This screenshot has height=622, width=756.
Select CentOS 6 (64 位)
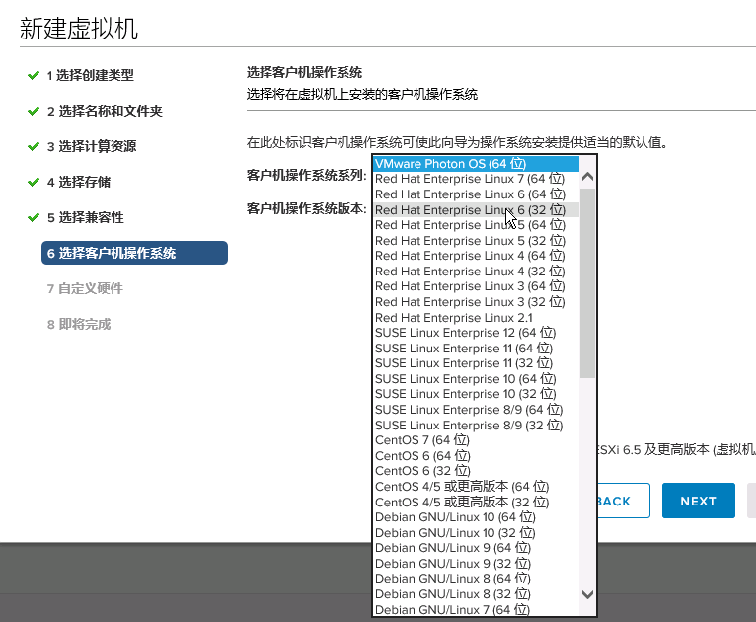(477, 456)
